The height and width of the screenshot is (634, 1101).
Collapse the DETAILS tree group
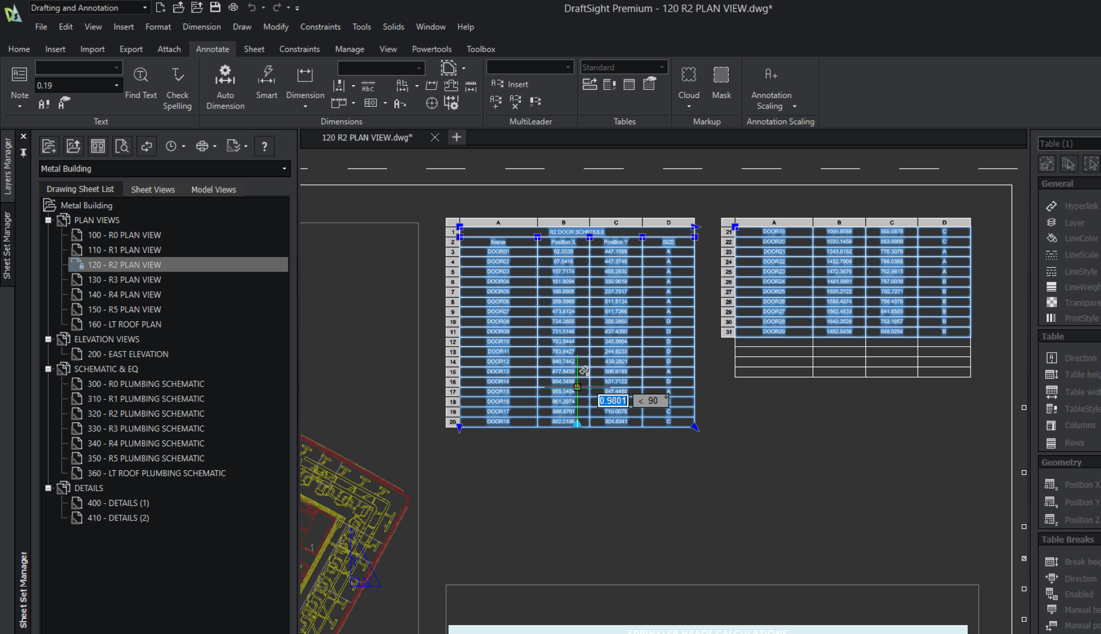tap(49, 488)
